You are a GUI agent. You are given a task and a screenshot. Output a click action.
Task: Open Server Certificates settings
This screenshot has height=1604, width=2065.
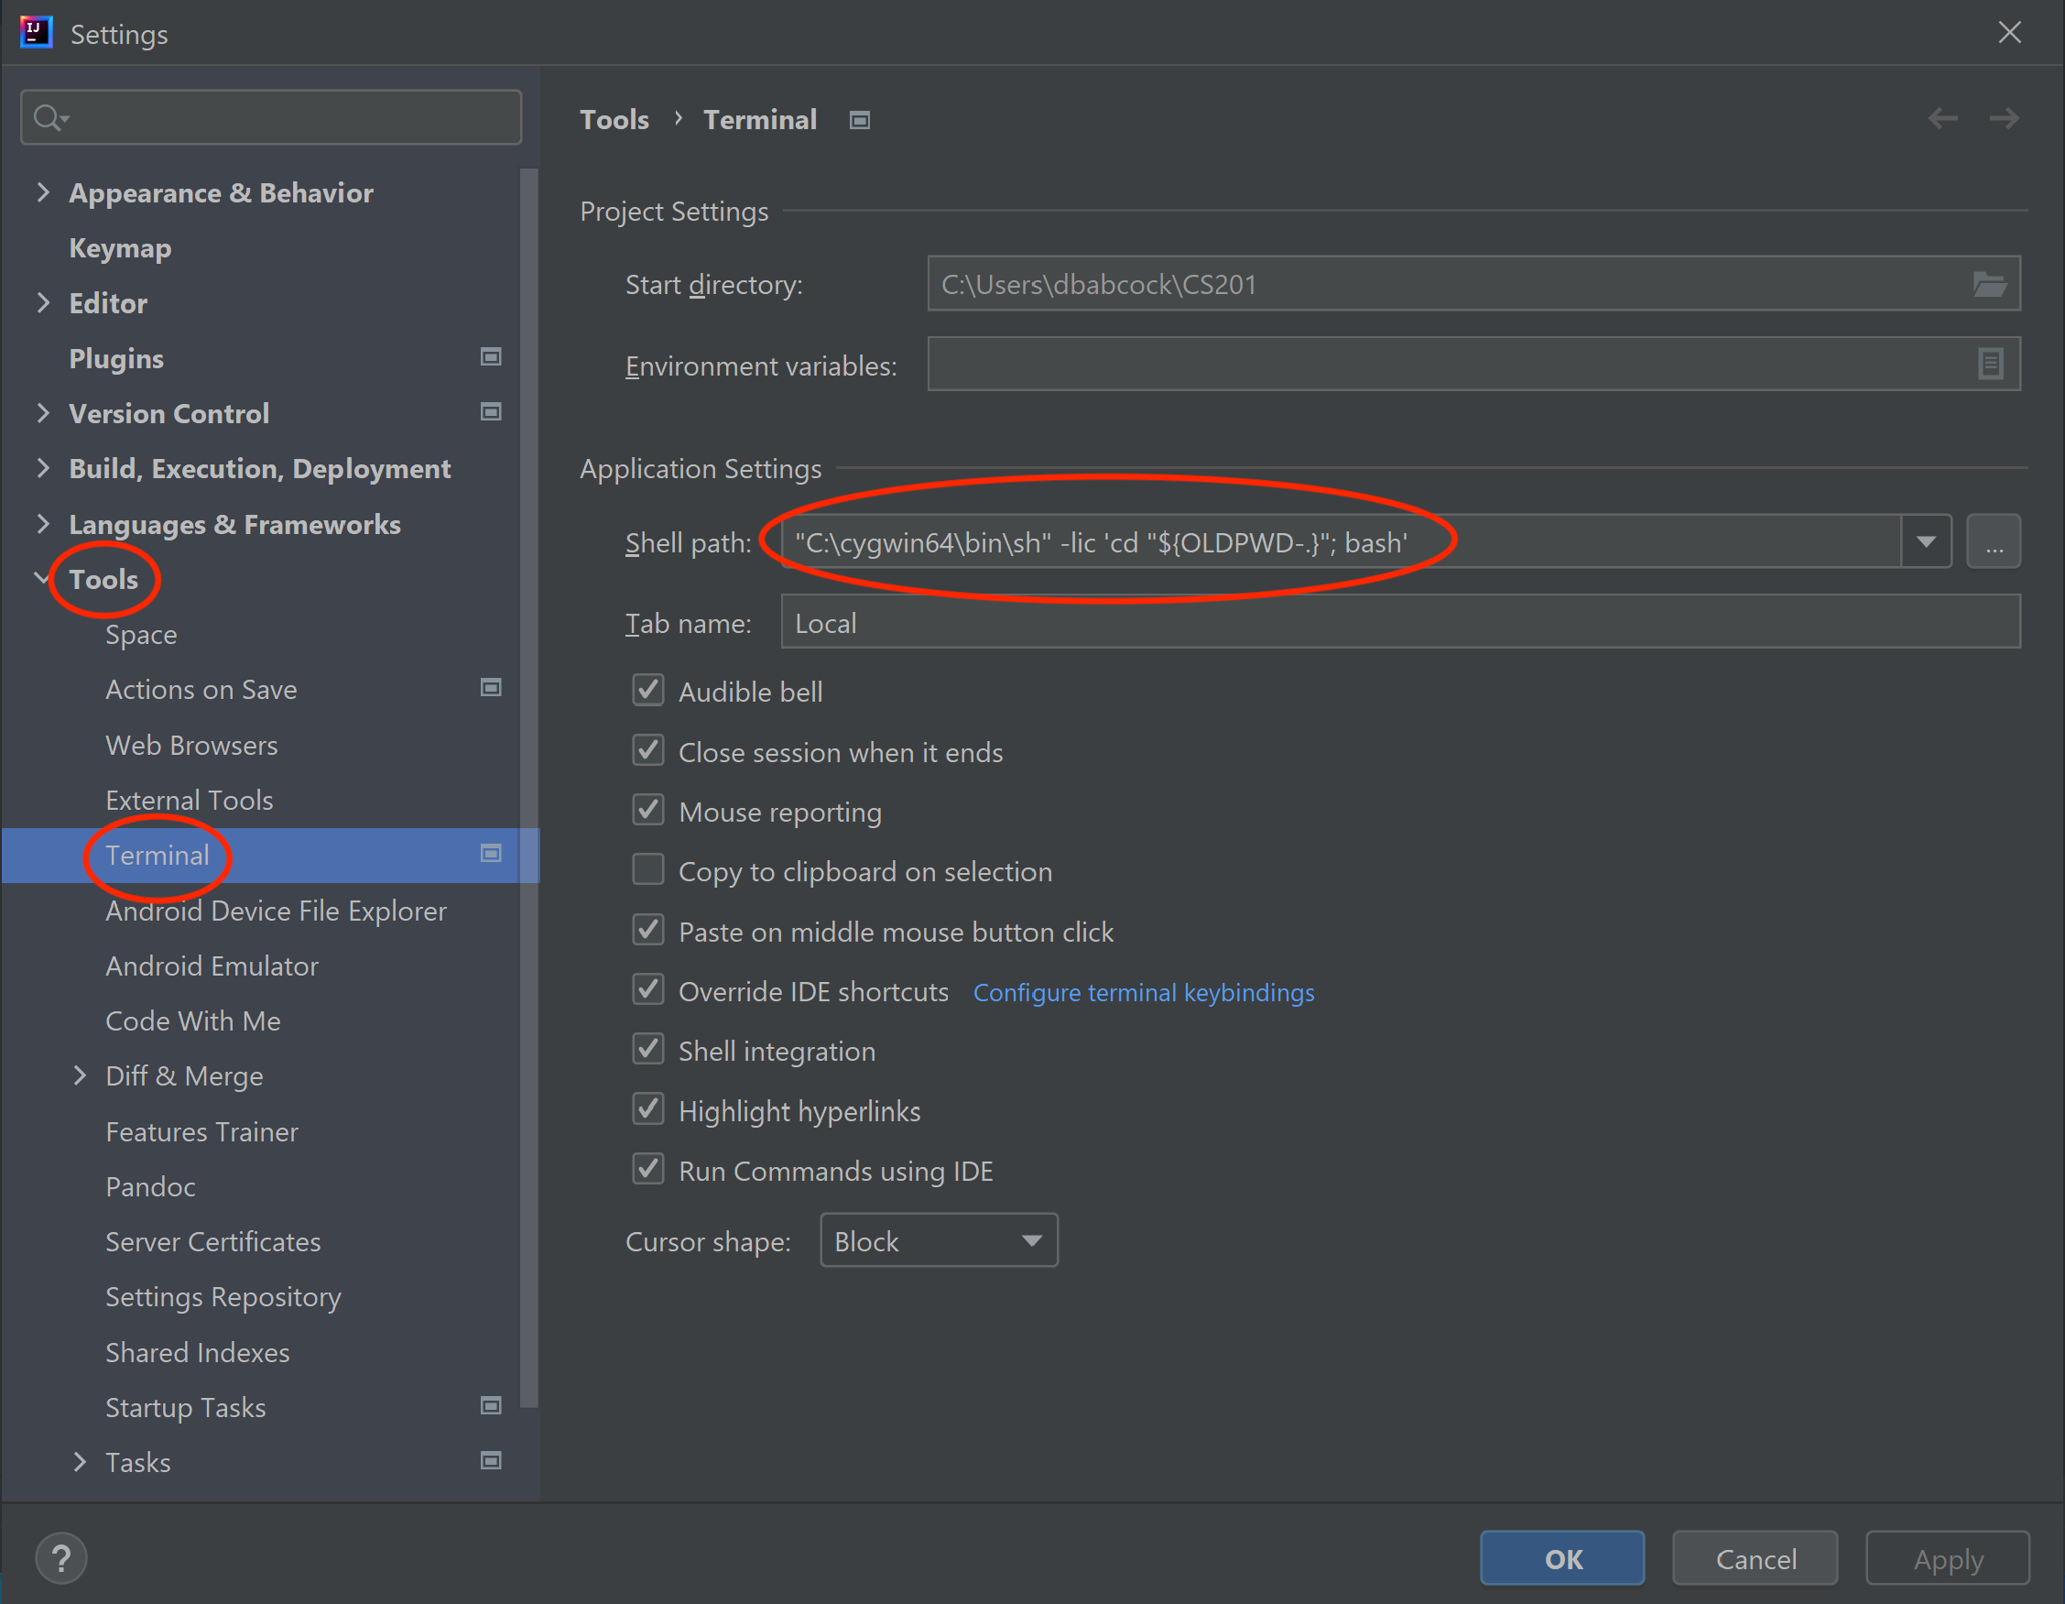[212, 1242]
